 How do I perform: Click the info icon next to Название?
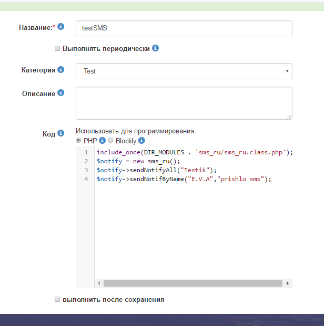click(x=61, y=27)
